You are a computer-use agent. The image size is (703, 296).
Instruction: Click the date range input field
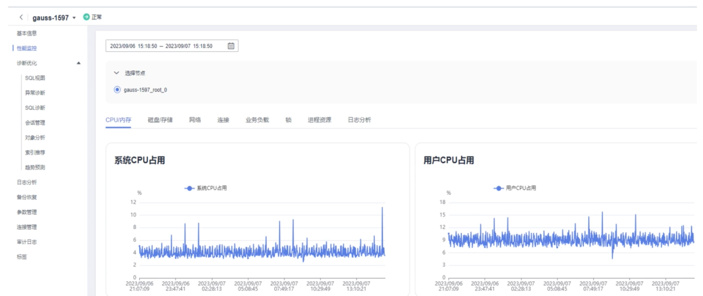172,46
